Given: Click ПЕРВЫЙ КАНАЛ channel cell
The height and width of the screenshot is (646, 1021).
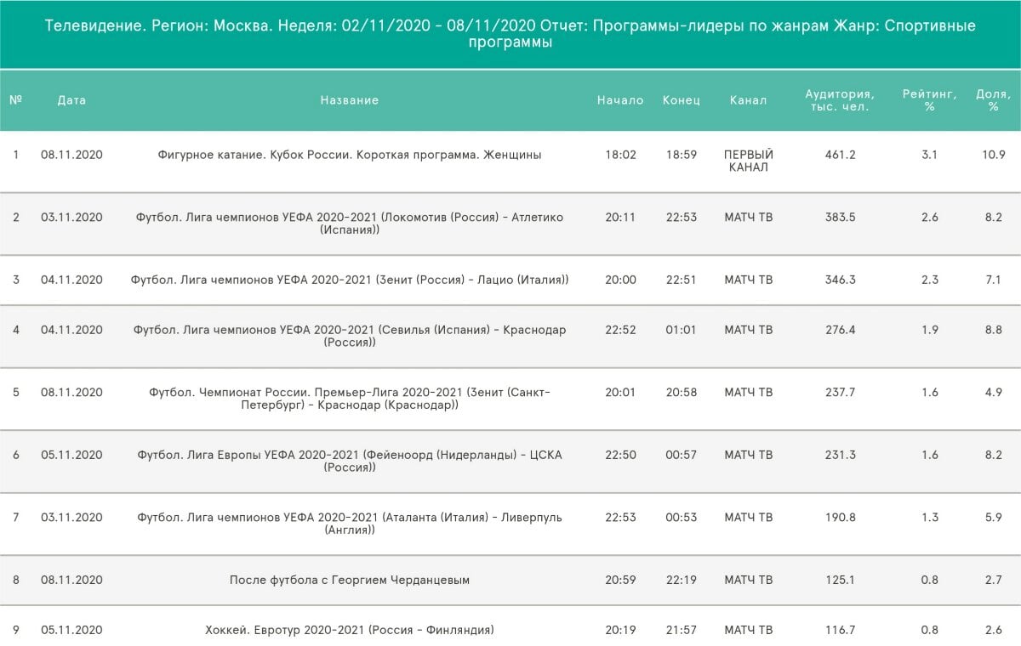Looking at the screenshot, I should (749, 161).
